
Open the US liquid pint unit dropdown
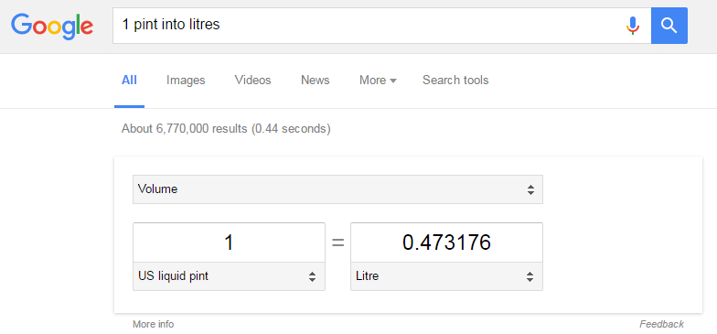[229, 276]
